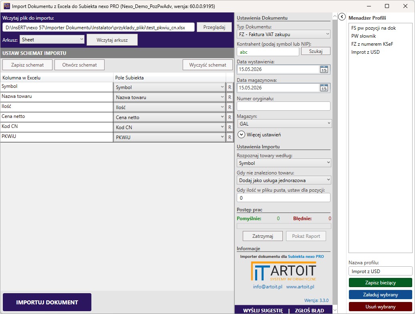Click the 'Kod CN' Excel column cell
The height and width of the screenshot is (314, 415).
56,127
